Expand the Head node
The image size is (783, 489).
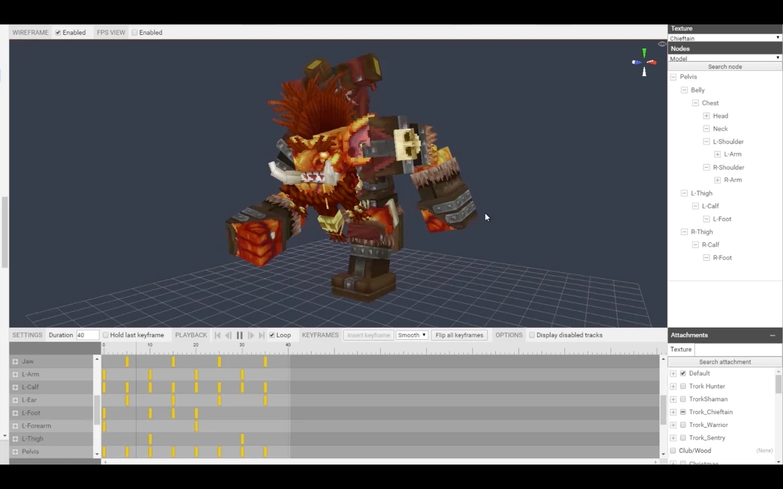point(706,115)
